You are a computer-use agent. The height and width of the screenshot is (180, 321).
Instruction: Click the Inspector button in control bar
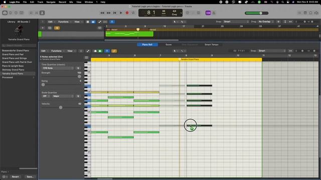tap(11, 13)
